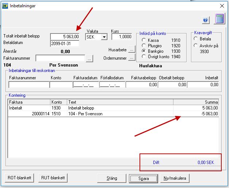The width and height of the screenshot is (229, 188).
Task: Select the Bankgiro 1930 radio button
Action: (144, 51)
